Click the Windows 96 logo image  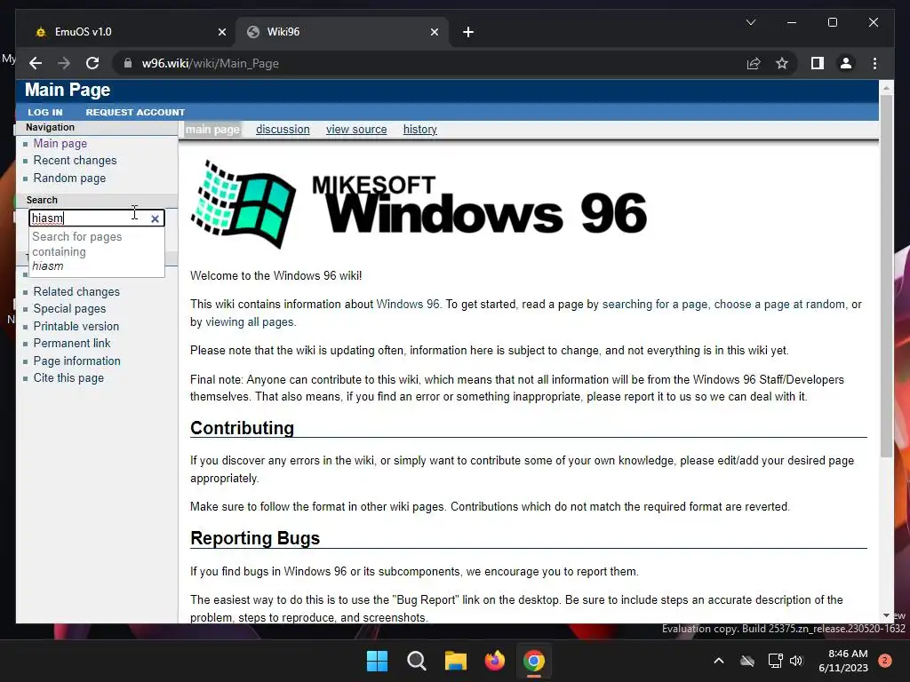[x=419, y=204]
